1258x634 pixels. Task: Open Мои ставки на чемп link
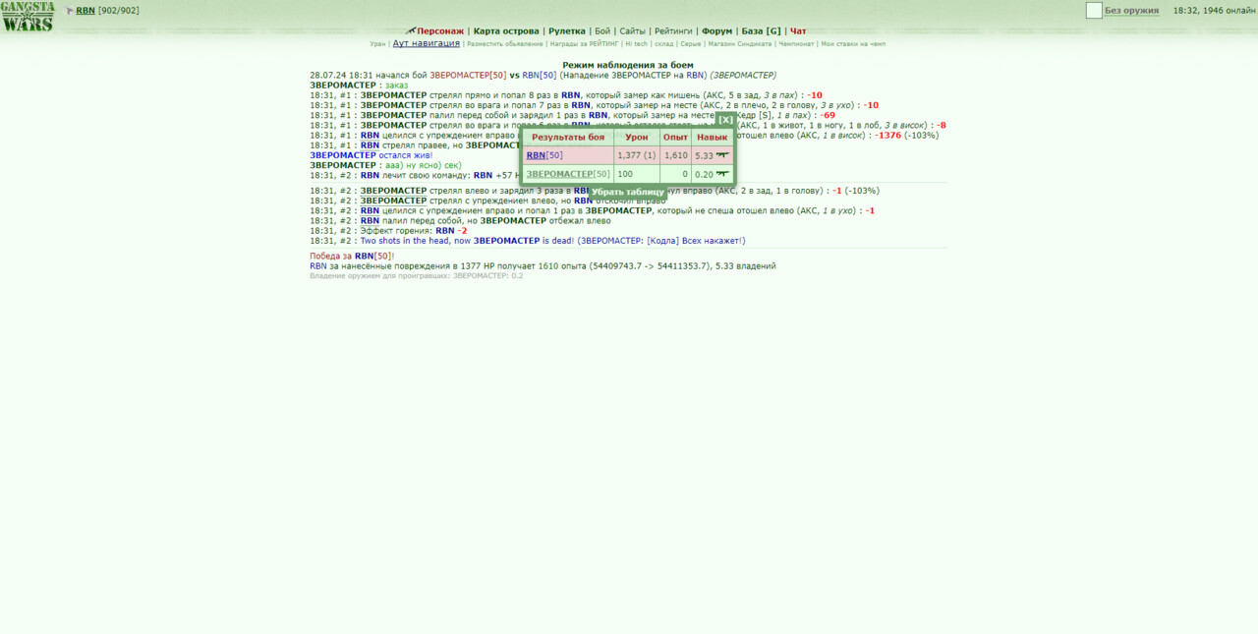pyautogui.click(x=853, y=44)
